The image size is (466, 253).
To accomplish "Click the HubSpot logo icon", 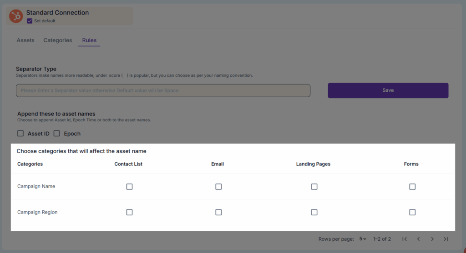I will click(16, 16).
